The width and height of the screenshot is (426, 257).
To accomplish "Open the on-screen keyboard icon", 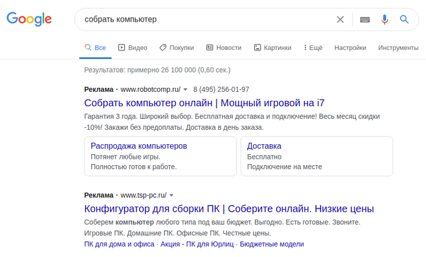I will point(365,20).
